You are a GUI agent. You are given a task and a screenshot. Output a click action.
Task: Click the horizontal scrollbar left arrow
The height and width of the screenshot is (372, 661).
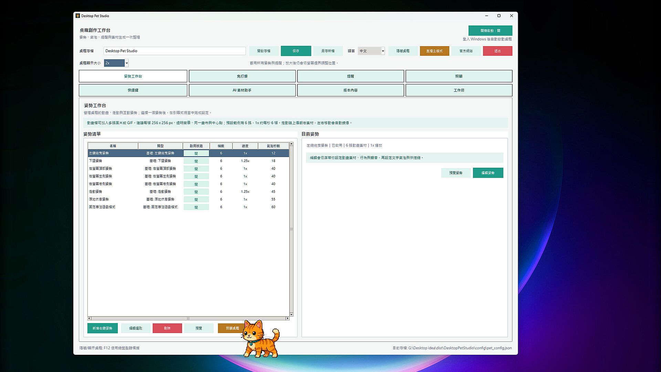pyautogui.click(x=89, y=318)
